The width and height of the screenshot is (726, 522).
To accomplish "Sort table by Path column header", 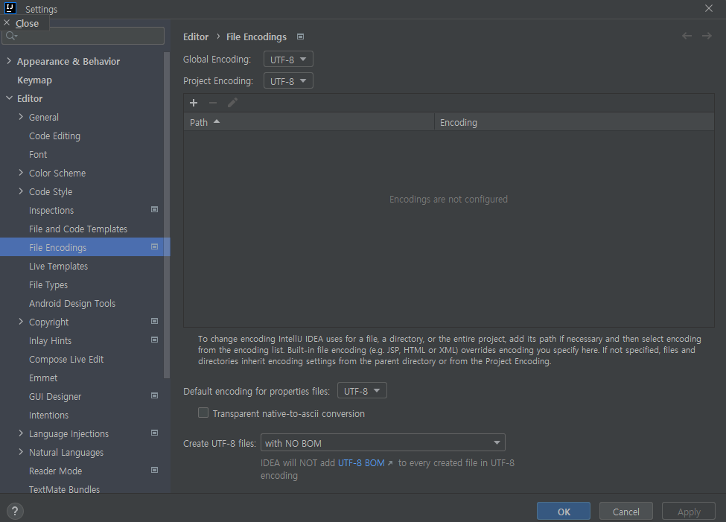I will click(309, 122).
